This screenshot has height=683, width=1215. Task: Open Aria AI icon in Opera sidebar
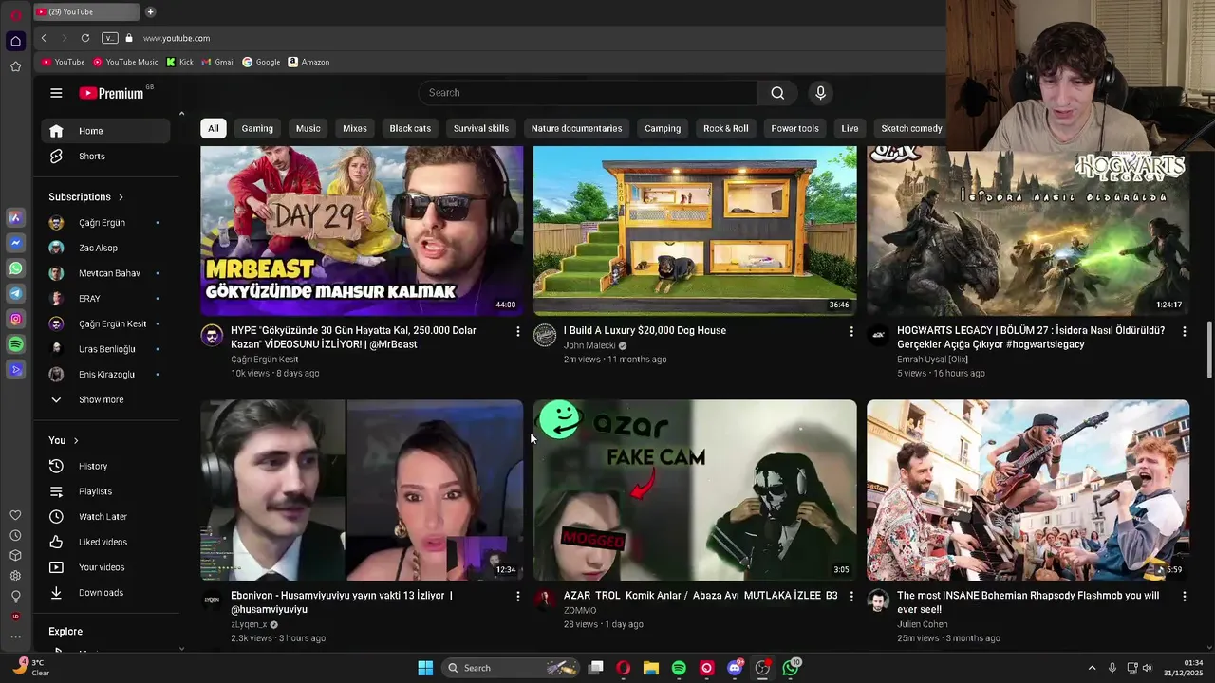[15, 217]
